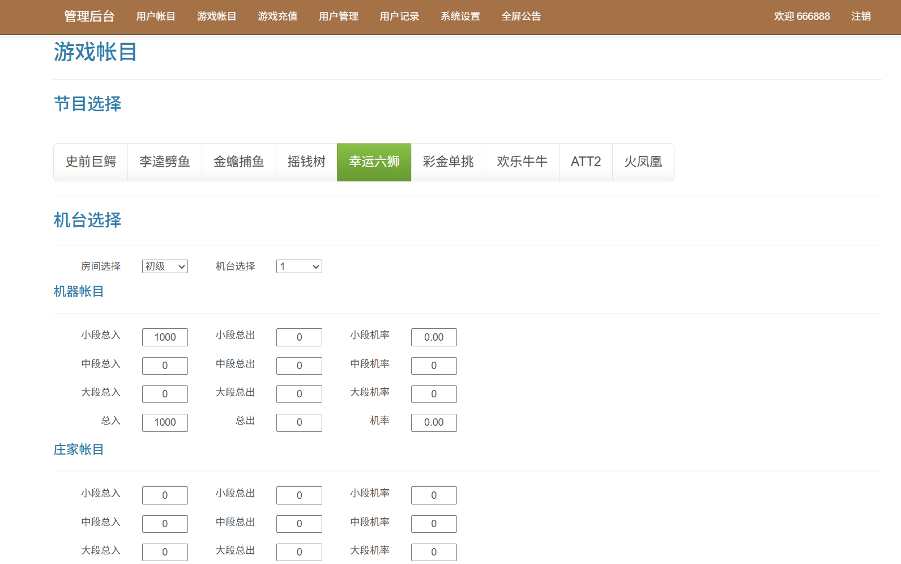Viewport: 901px width, 564px height.
Task: Switch to the 火凤凰 tab
Action: pos(643,162)
